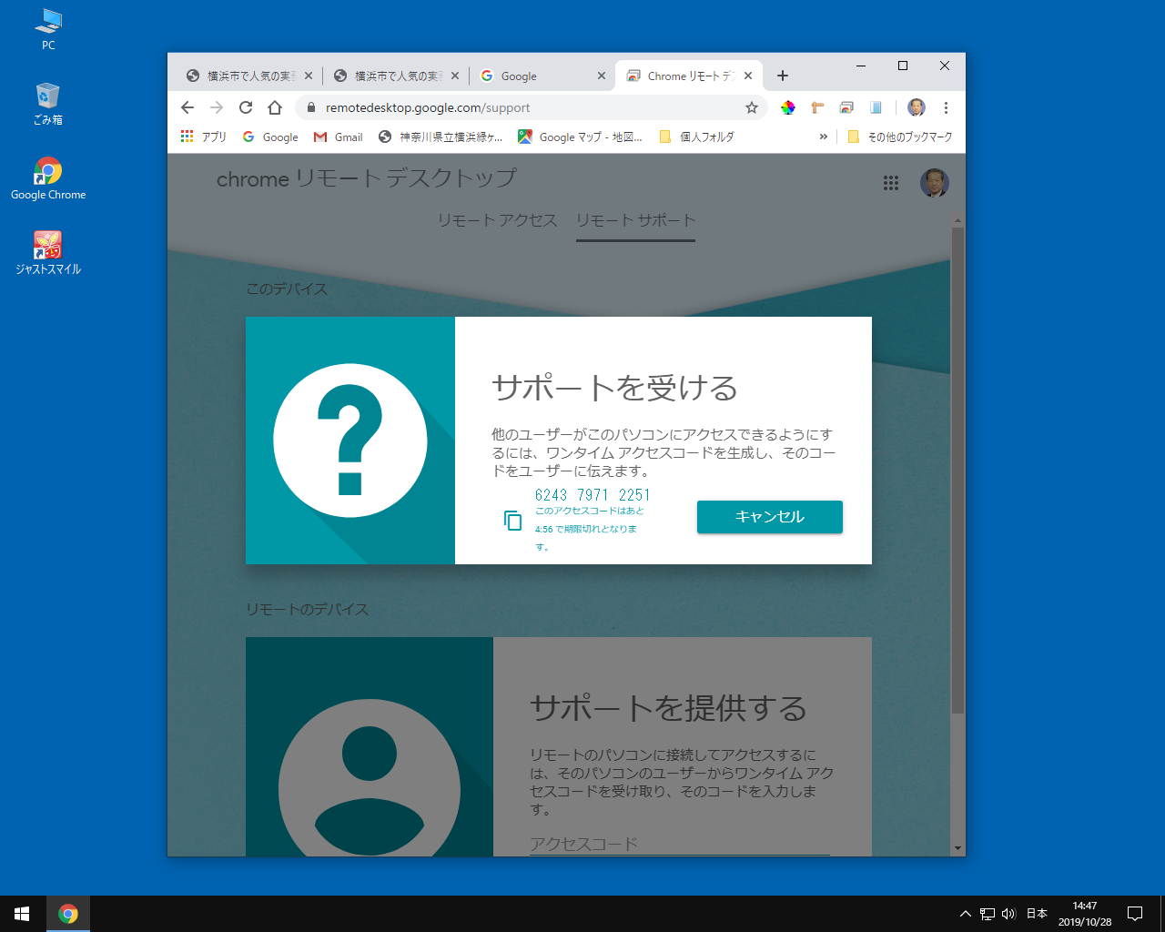Open the アプリ bookmarks shortcut

click(203, 137)
